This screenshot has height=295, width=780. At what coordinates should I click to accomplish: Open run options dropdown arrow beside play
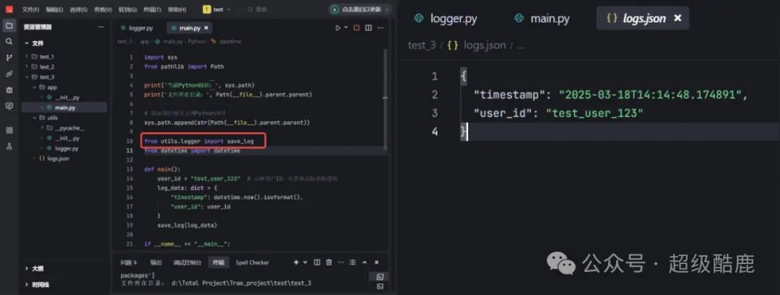(x=344, y=28)
